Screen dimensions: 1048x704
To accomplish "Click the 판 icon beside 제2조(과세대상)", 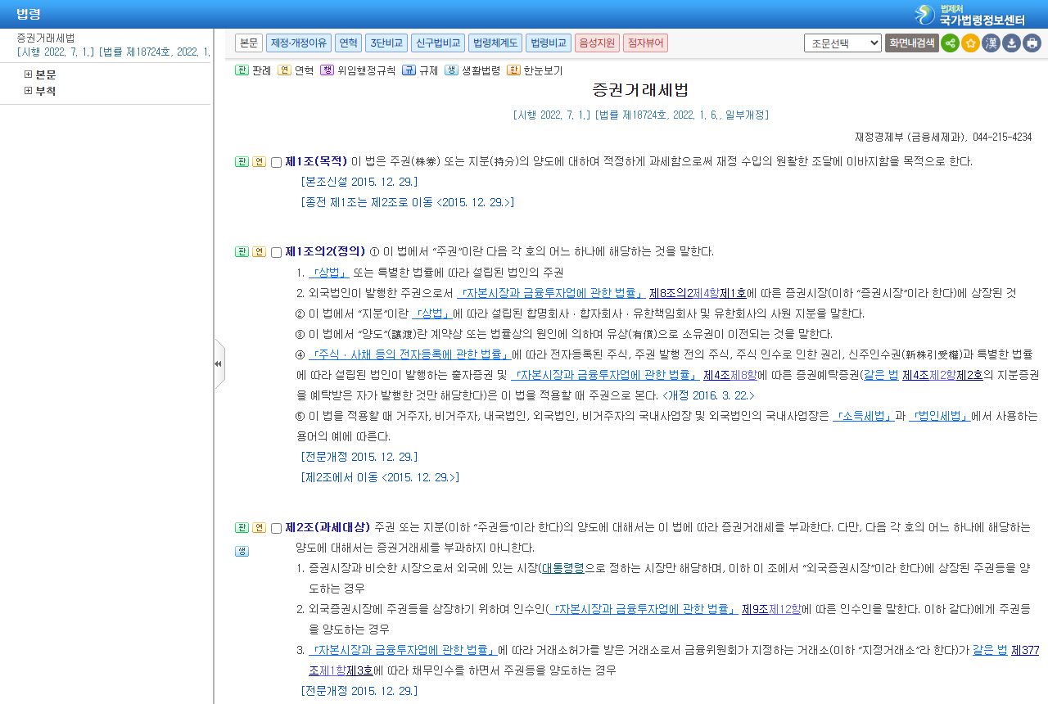I will (x=242, y=527).
